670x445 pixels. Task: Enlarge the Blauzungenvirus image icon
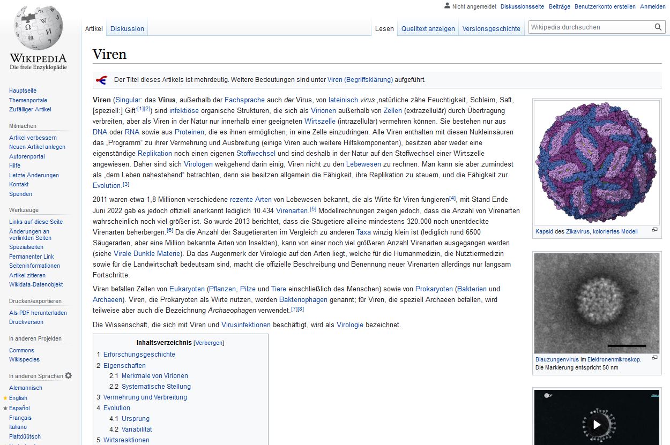tap(654, 358)
